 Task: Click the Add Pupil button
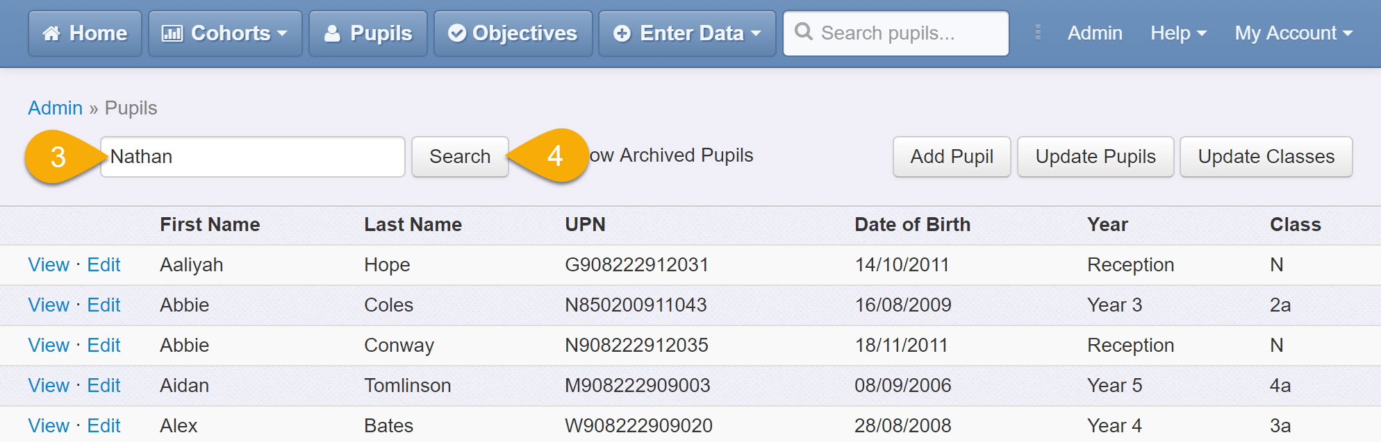pos(952,157)
